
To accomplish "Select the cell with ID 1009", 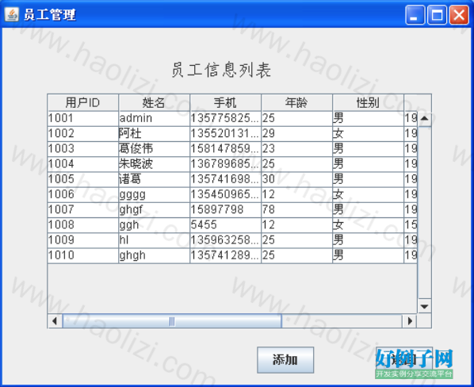I will (82, 240).
